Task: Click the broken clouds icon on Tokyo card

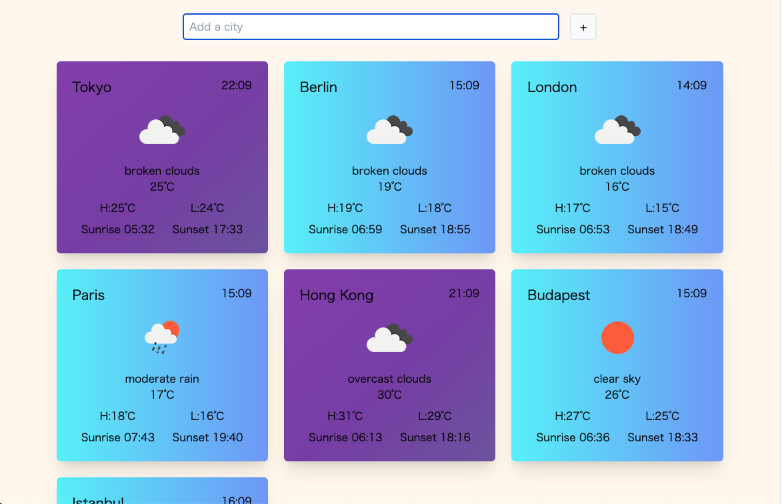Action: pyautogui.click(x=162, y=130)
